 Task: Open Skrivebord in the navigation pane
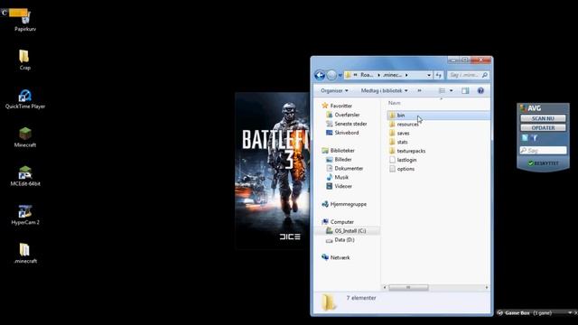342,133
